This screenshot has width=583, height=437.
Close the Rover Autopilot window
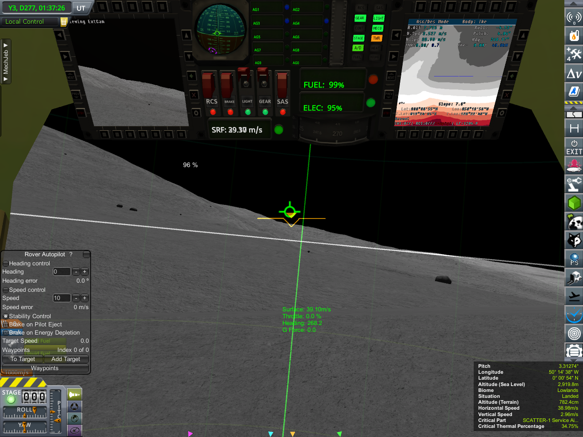(86, 254)
